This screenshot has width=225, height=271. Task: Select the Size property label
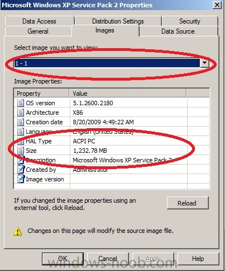pos(31,151)
